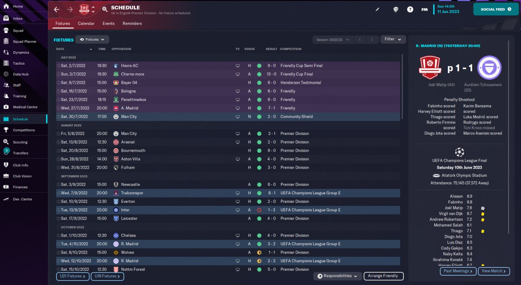Click the Havre AC club badge

coord(116,66)
